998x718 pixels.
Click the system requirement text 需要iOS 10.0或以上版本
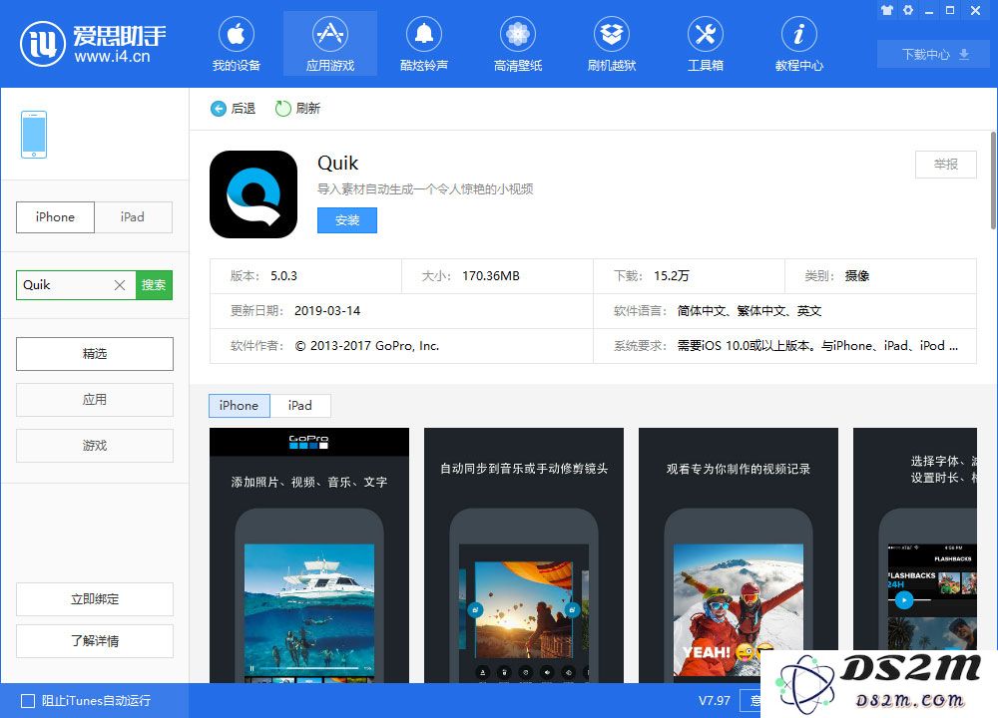point(746,346)
